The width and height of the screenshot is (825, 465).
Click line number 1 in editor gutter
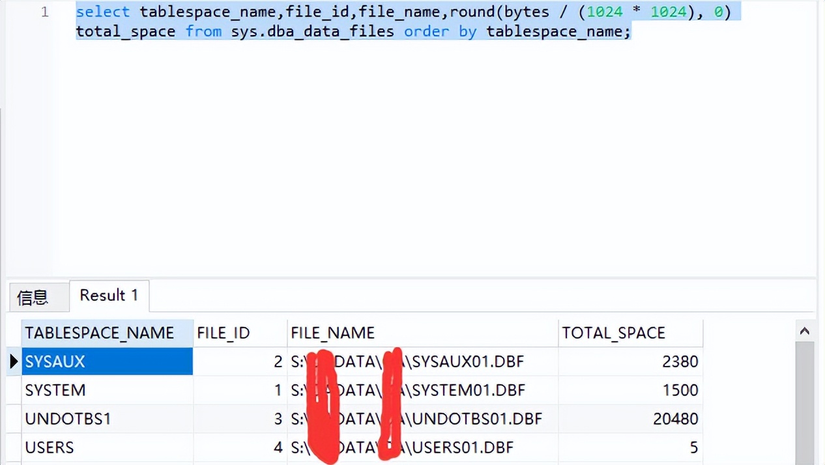(44, 12)
